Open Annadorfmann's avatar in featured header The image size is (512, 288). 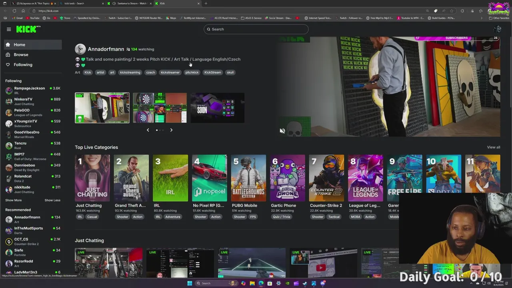click(x=80, y=49)
